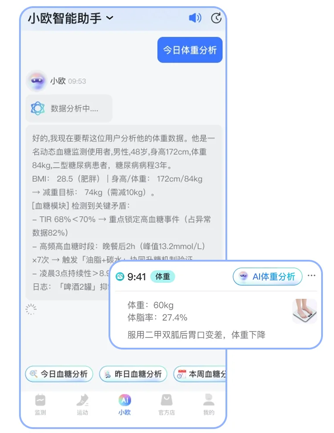Open the AI体重分析 button
The width and height of the screenshot is (334, 433).
(x=268, y=276)
